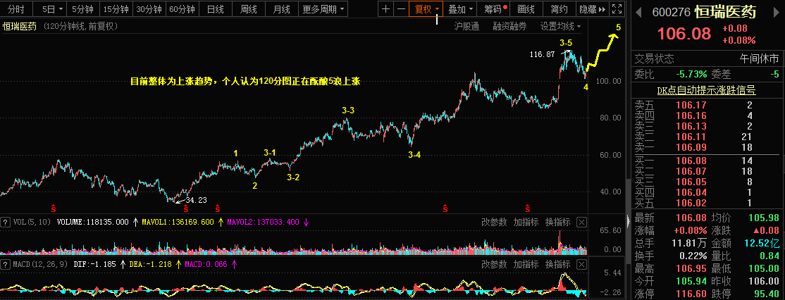Click 加指标 in MACD panel

tap(526, 264)
